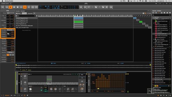Select ASM Chord C11.wav file

point(159,81)
